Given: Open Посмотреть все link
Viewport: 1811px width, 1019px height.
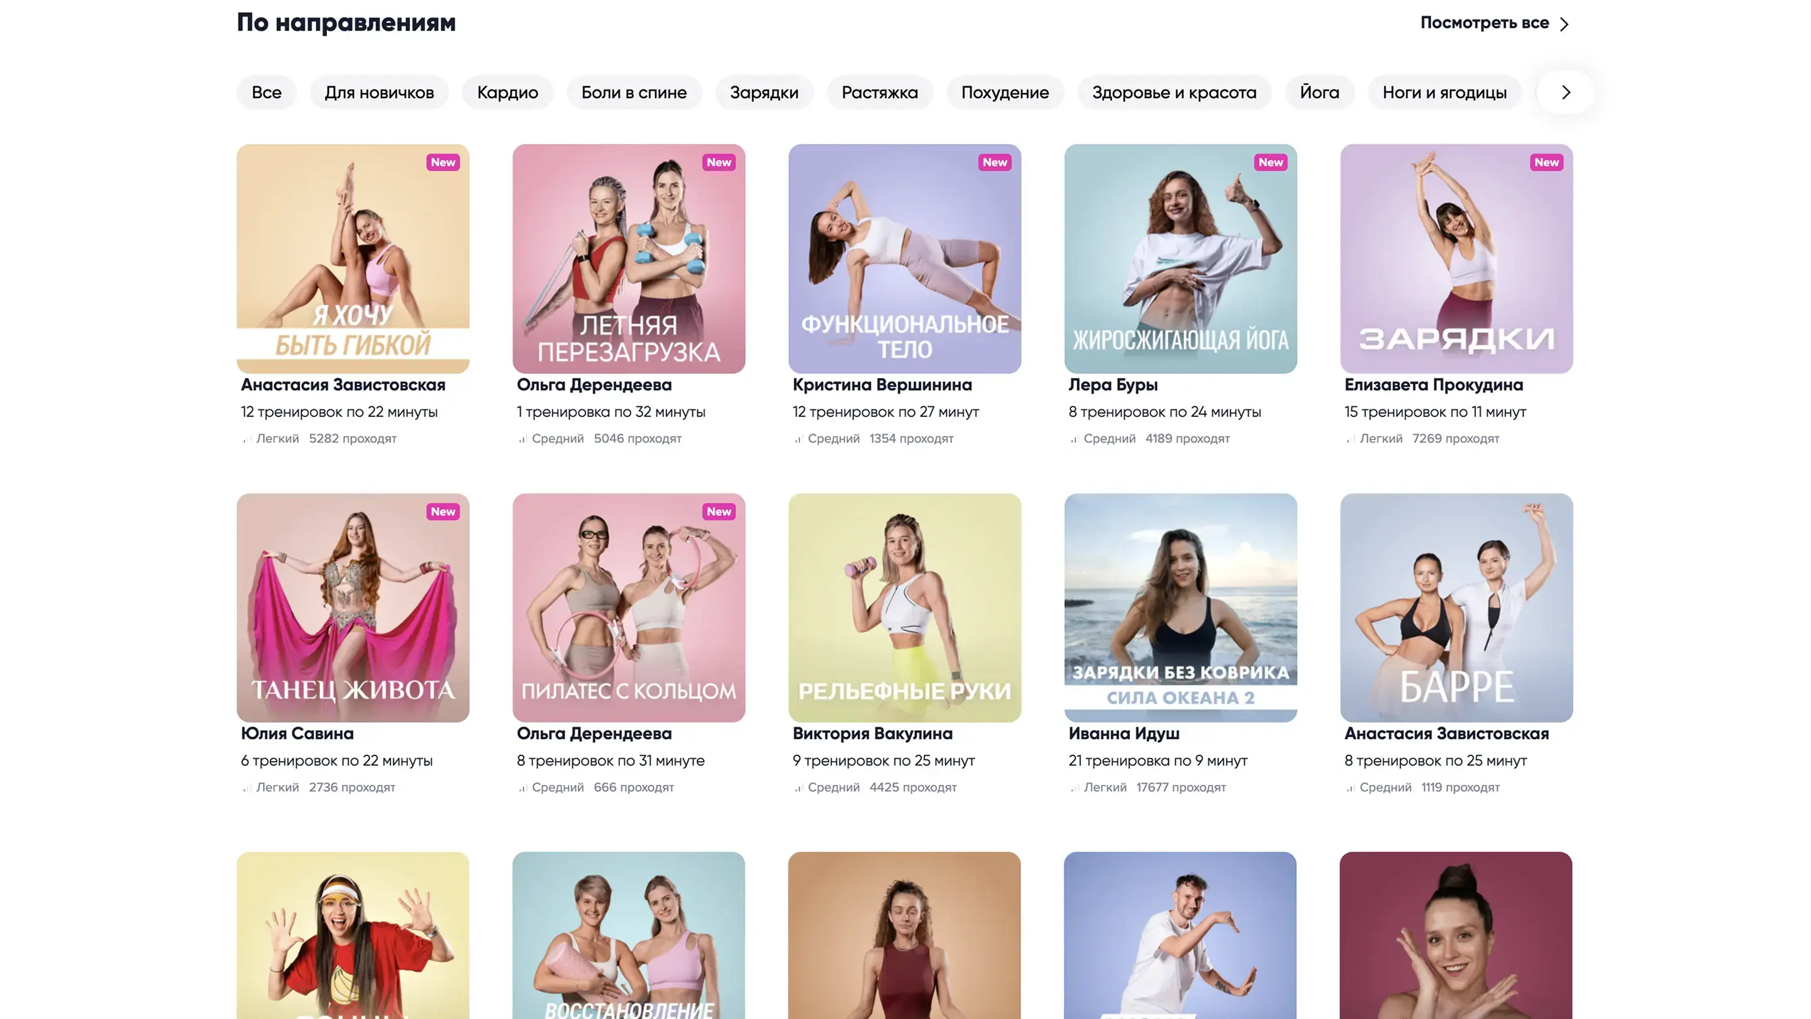Looking at the screenshot, I should click(1484, 23).
